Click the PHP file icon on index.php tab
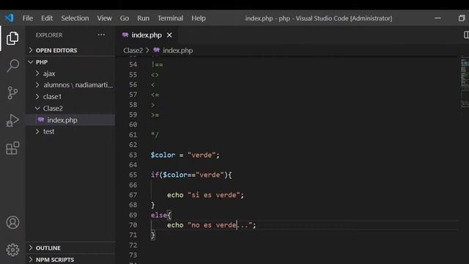Viewport: 469px width, 264px height. point(125,35)
